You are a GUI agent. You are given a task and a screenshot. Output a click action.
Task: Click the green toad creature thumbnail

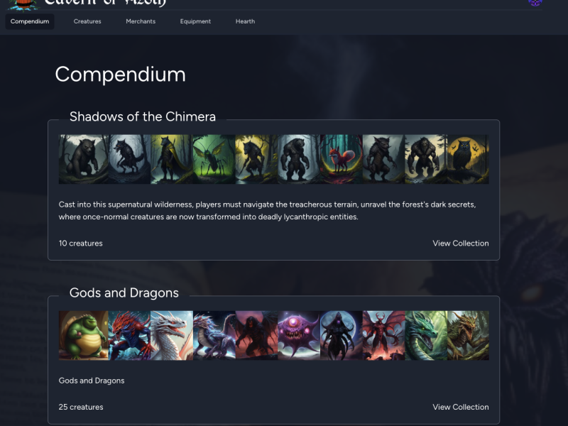pyautogui.click(x=83, y=335)
